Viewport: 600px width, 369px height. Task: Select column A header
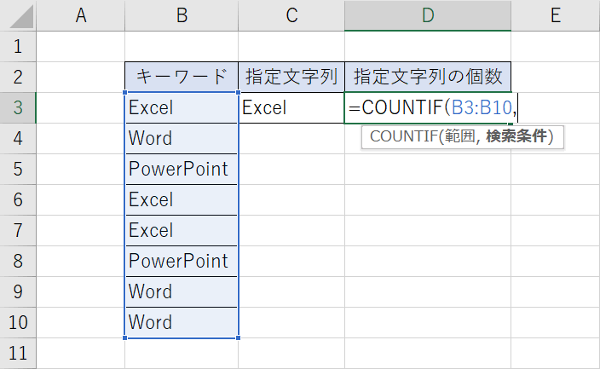(x=81, y=15)
